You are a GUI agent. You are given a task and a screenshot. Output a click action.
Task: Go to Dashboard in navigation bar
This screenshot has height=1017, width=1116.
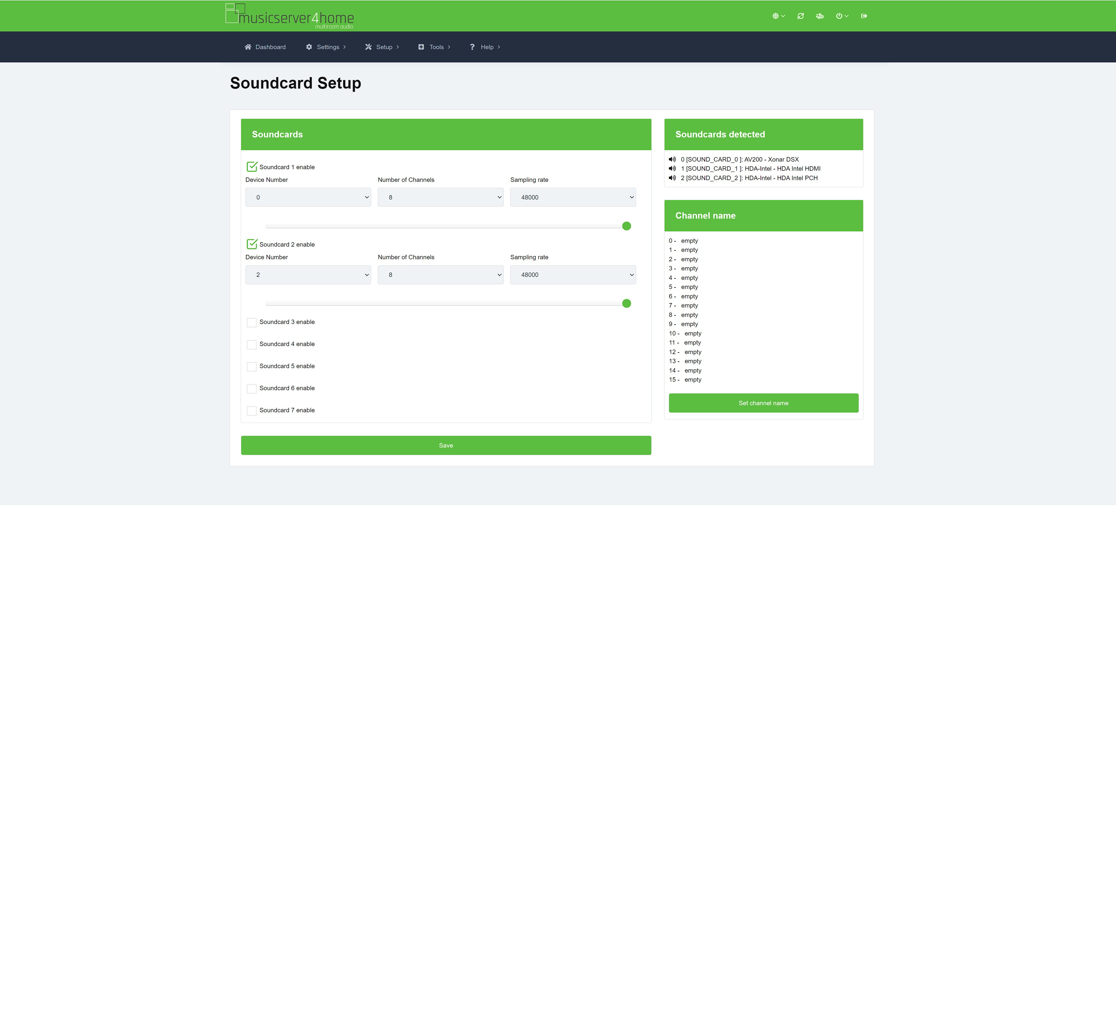265,47
